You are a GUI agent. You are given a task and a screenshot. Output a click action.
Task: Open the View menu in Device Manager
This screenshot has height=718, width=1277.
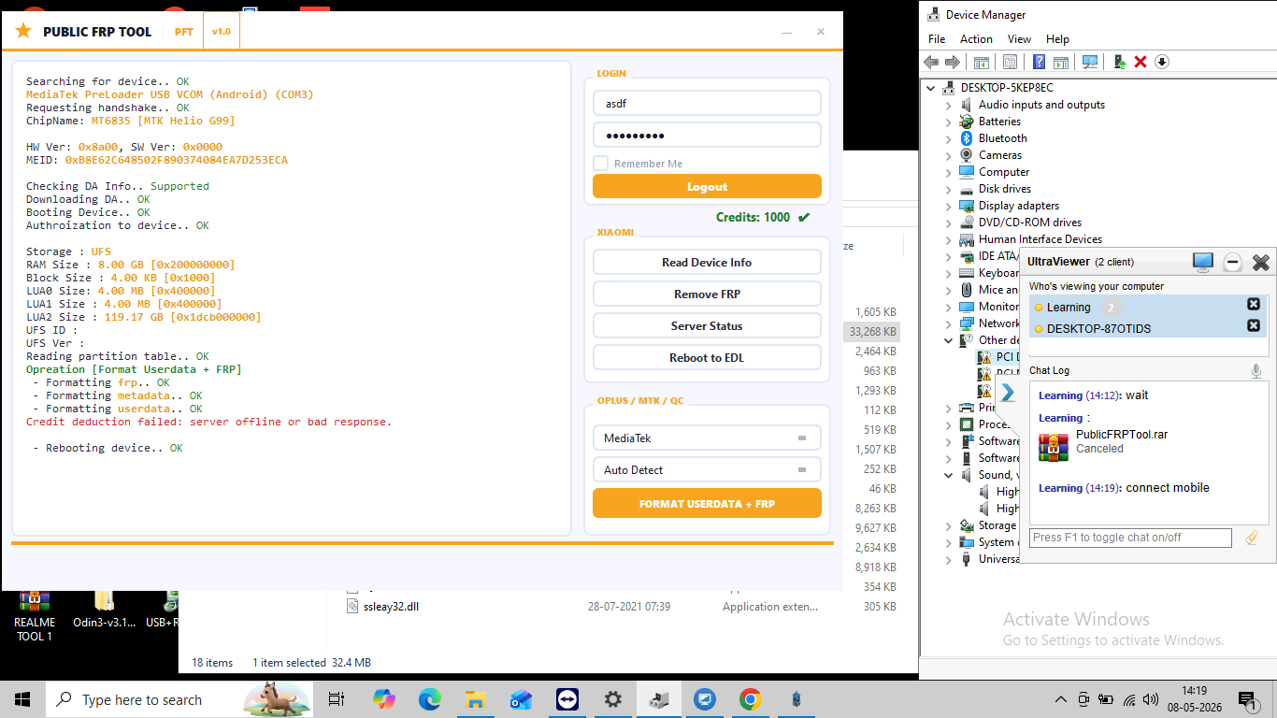[x=1019, y=39]
